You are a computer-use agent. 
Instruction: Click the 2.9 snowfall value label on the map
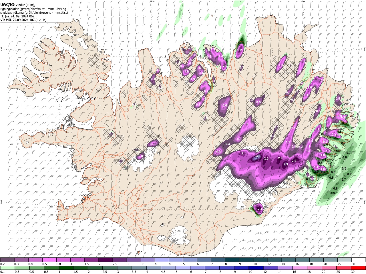[285, 164]
